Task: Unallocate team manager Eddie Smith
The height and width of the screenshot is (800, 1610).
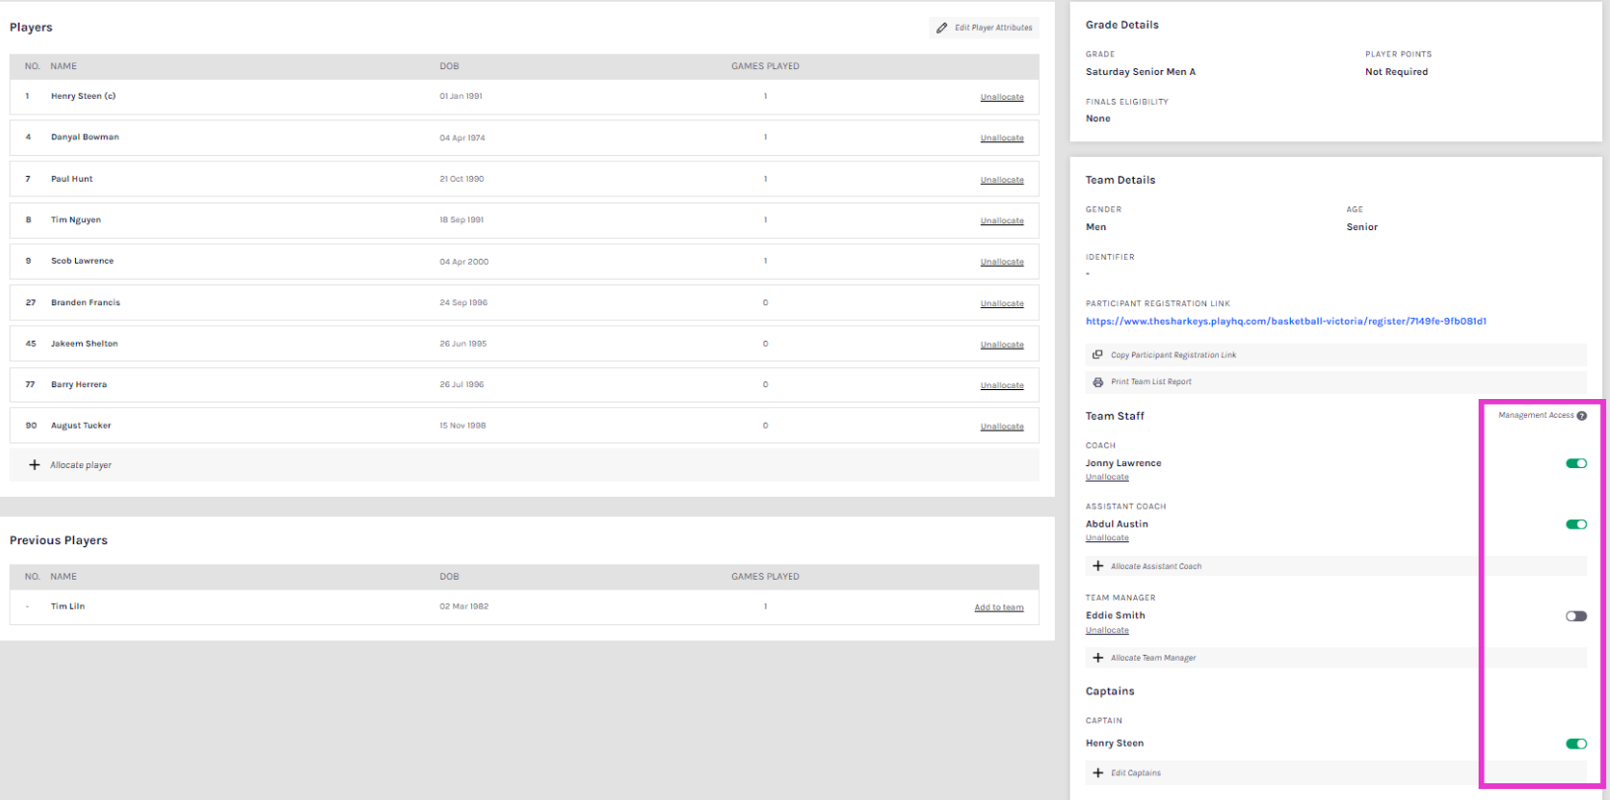Action: click(x=1106, y=630)
